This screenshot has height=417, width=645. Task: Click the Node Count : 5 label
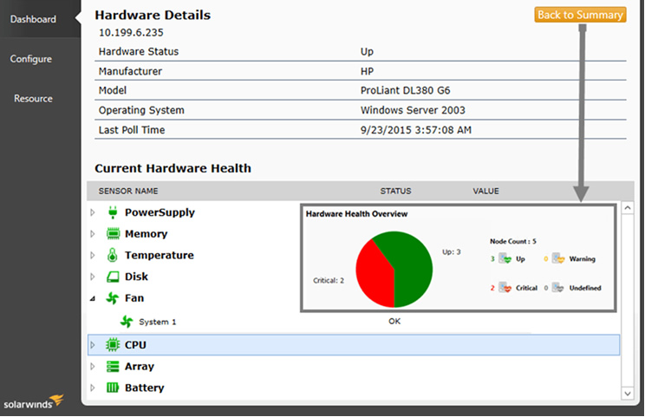click(513, 241)
